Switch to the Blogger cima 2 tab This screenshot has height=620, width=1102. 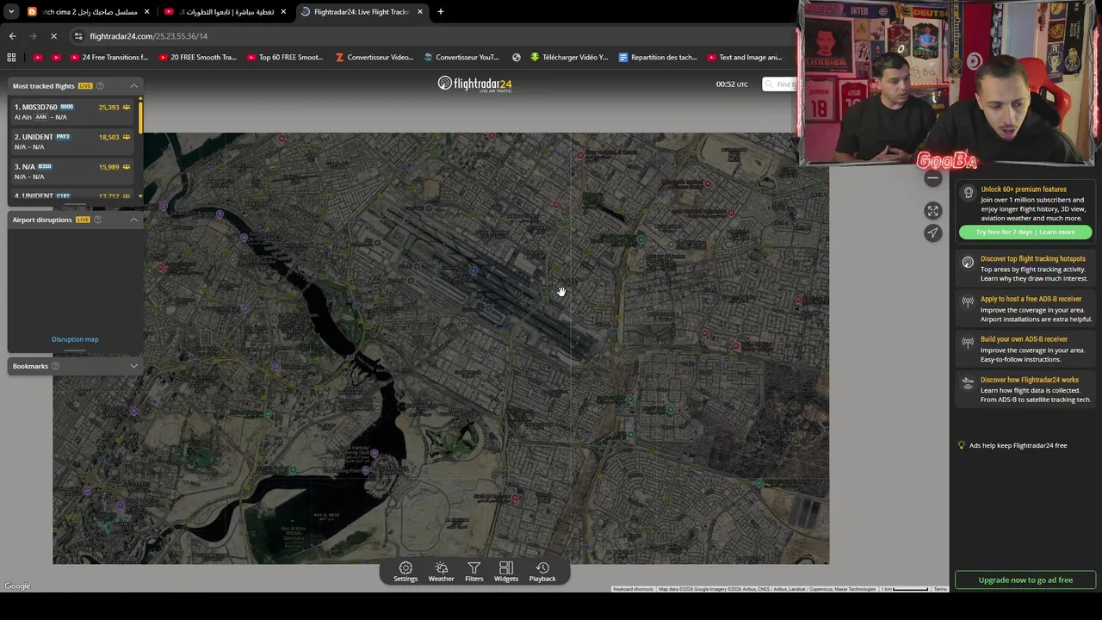coord(89,12)
